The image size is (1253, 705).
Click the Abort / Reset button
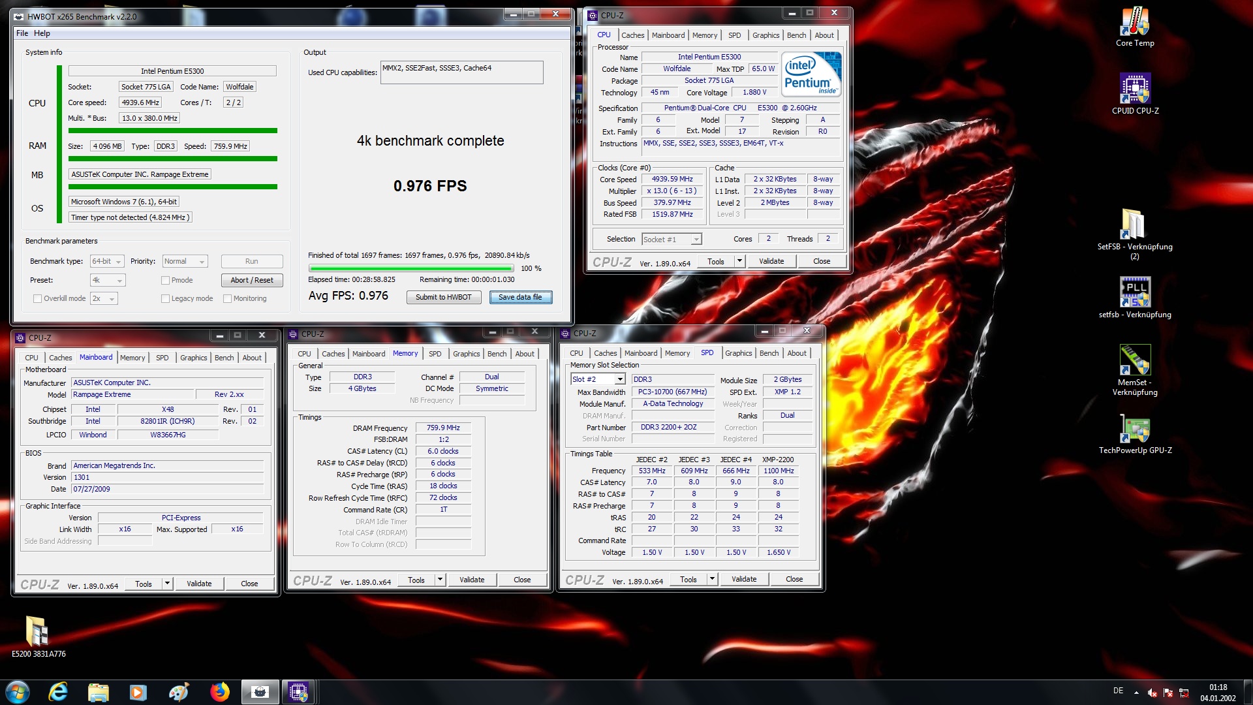click(252, 280)
